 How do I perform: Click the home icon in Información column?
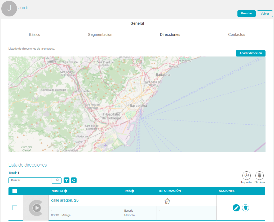point(167,201)
